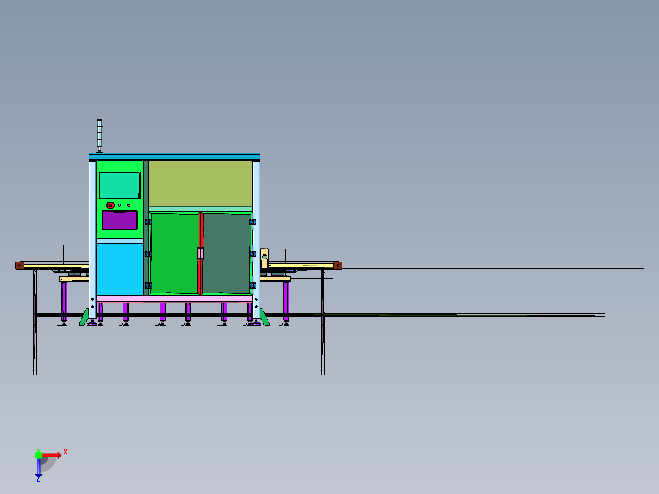The height and width of the screenshot is (494, 659).
Task: Pick the cyan lower cabinet panel
Action: (x=120, y=269)
